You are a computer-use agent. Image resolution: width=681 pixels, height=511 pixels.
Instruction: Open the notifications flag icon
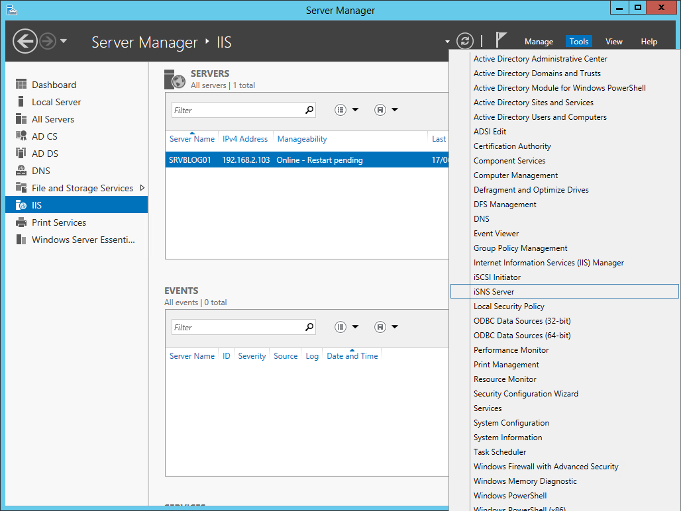(501, 40)
